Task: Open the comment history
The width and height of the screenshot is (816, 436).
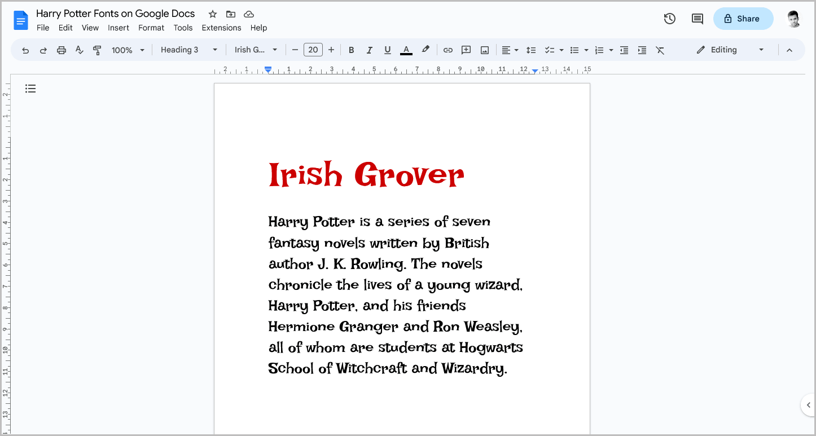Action: (x=697, y=18)
